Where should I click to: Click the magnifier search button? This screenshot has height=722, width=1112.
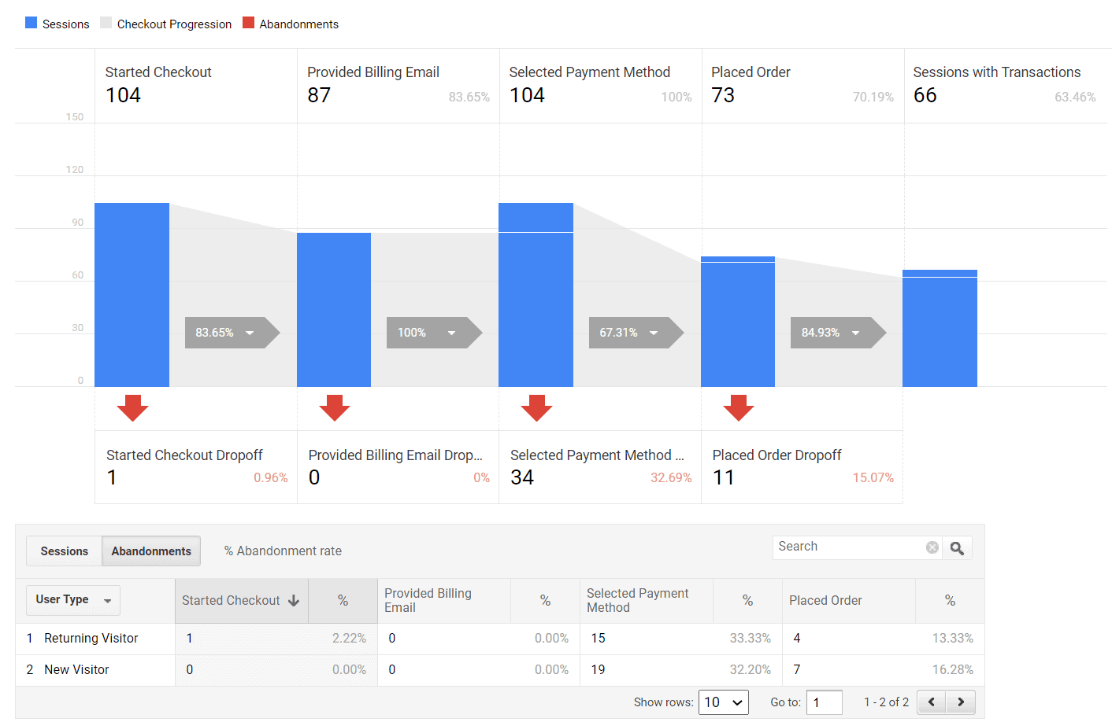coord(957,547)
